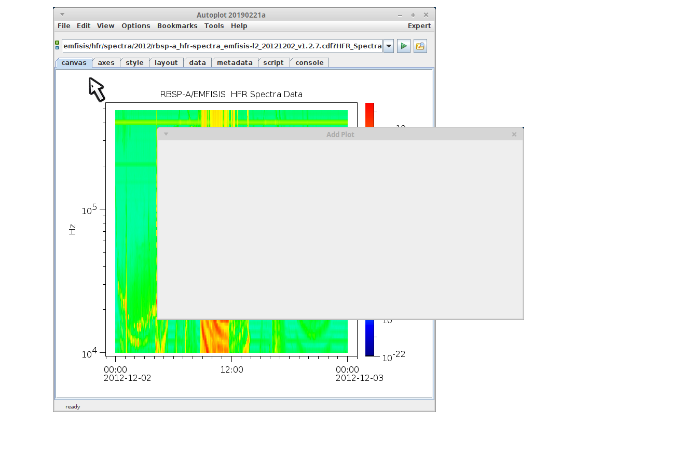
Task: Open the console tab
Action: (309, 63)
